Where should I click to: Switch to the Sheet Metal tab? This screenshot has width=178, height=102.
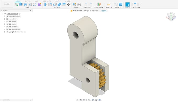tap(47, 1)
